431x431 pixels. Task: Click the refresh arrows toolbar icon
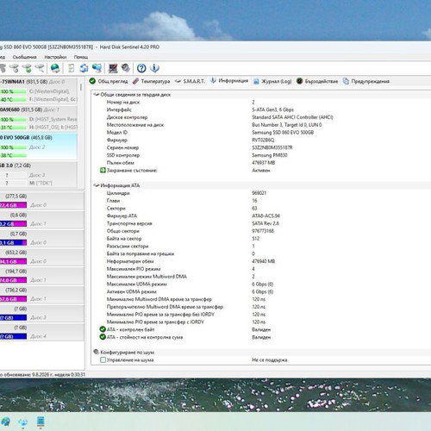point(84,68)
